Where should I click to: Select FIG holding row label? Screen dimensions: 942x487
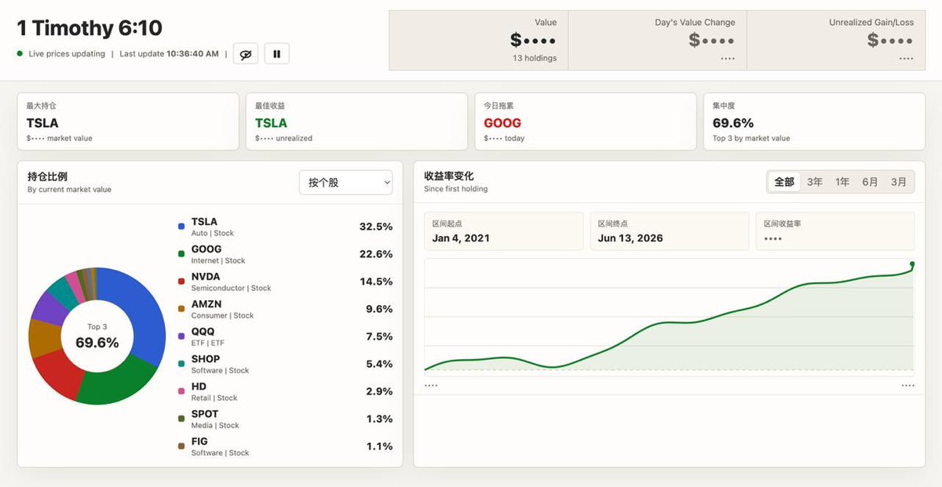tap(199, 442)
